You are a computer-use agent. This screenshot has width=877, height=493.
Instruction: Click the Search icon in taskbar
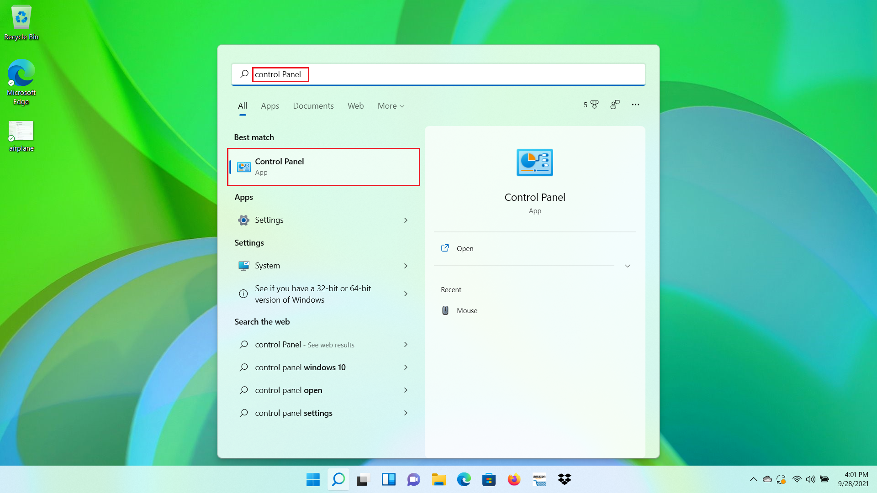coord(338,479)
